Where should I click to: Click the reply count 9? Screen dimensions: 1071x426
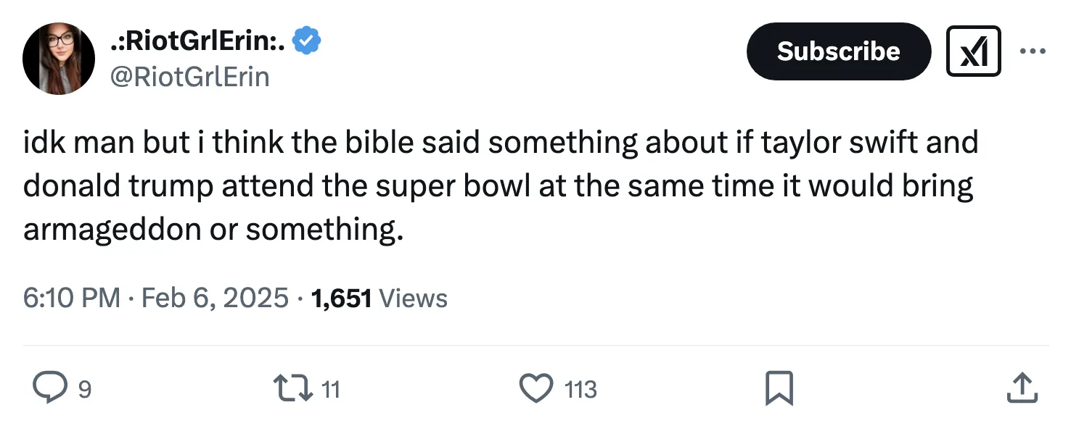[x=85, y=390]
